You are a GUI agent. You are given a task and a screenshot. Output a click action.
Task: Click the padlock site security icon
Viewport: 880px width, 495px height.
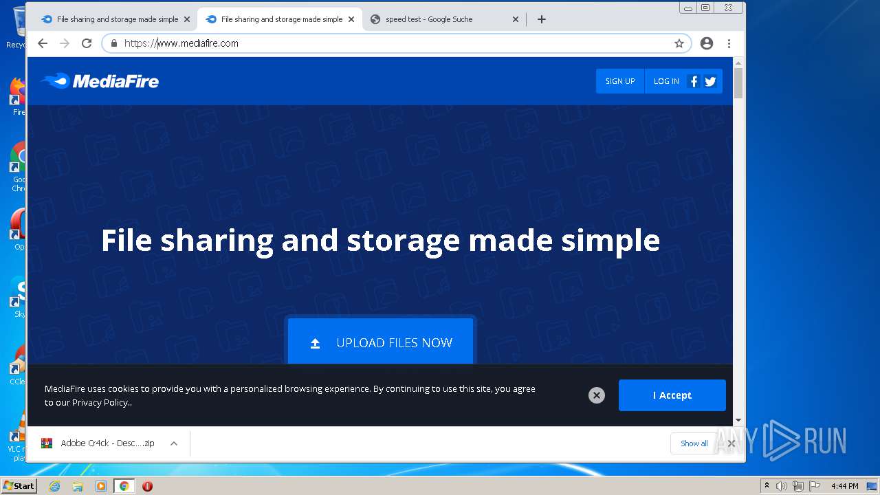pyautogui.click(x=114, y=43)
